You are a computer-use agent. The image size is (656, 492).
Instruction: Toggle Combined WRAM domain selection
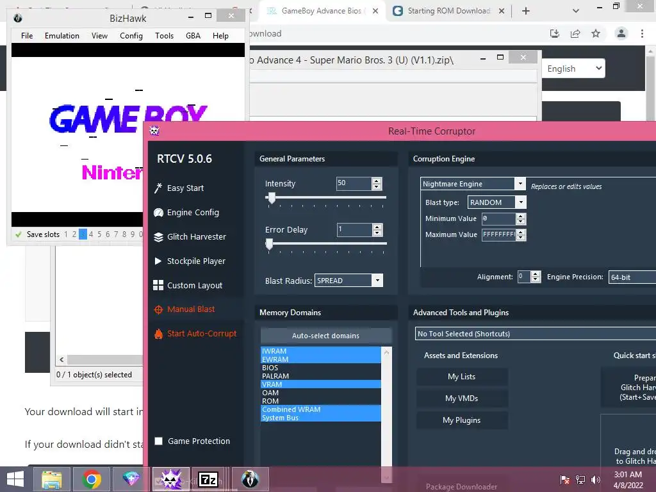pos(320,409)
